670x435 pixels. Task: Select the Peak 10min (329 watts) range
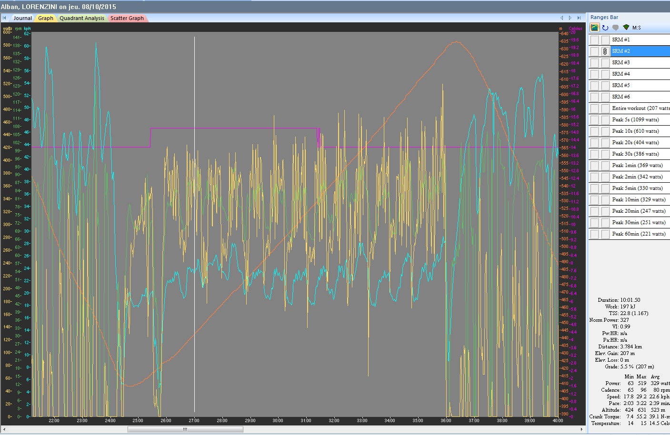click(640, 200)
